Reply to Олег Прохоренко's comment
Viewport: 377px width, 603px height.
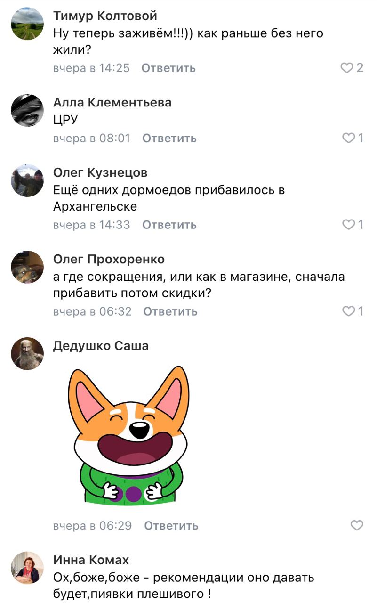(x=170, y=311)
